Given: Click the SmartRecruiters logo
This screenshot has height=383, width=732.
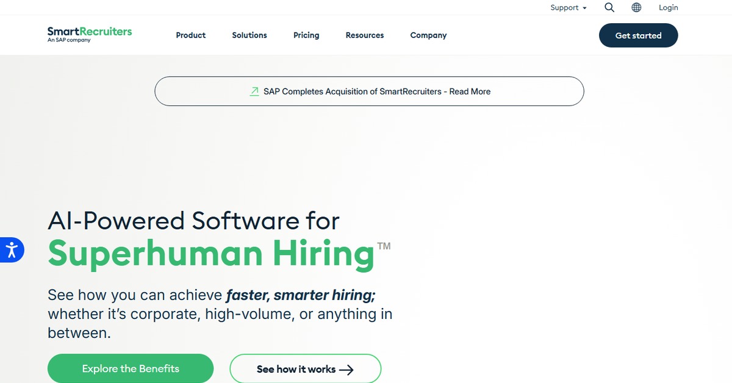Looking at the screenshot, I should (x=90, y=32).
